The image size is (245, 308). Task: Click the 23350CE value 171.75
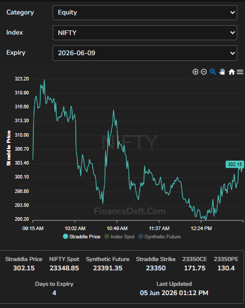click(194, 268)
